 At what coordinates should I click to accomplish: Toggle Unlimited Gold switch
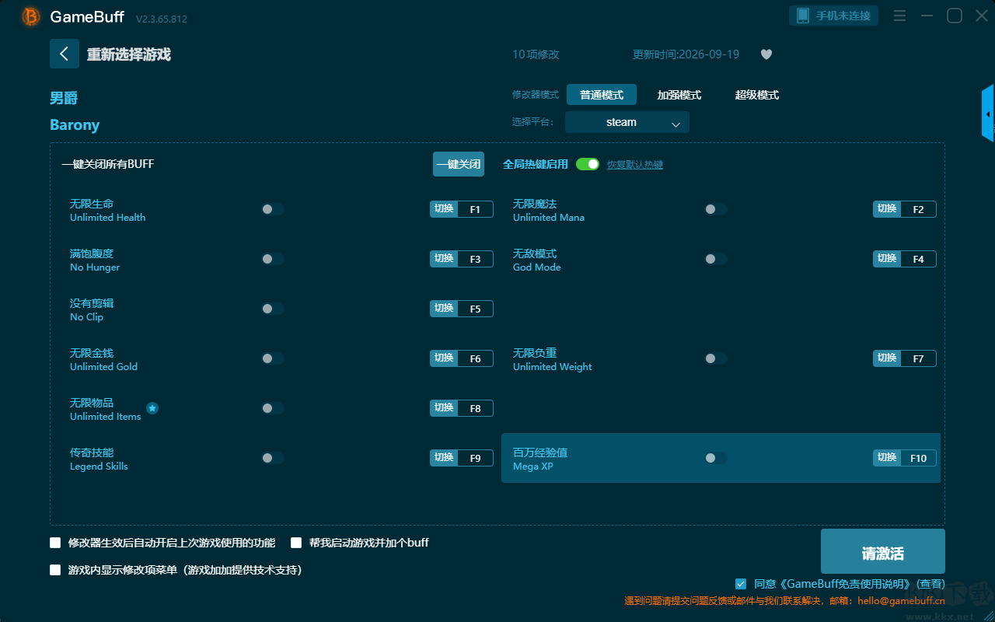pos(273,358)
